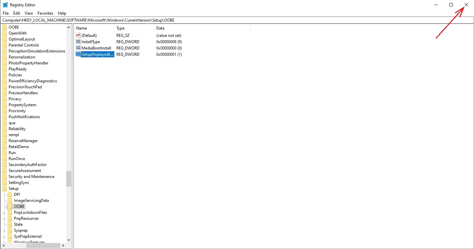Viewport: 474px width, 249px height.
Task: Click the 0x00000001 (1) data cell
Action: tap(169, 54)
